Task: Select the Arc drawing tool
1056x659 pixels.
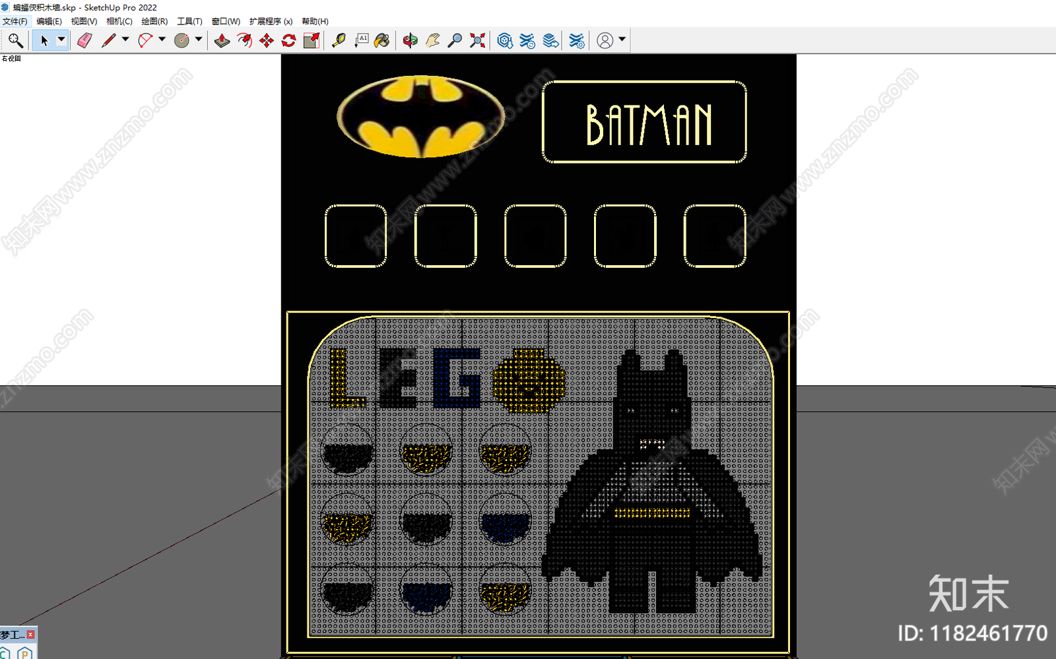Action: 145,41
